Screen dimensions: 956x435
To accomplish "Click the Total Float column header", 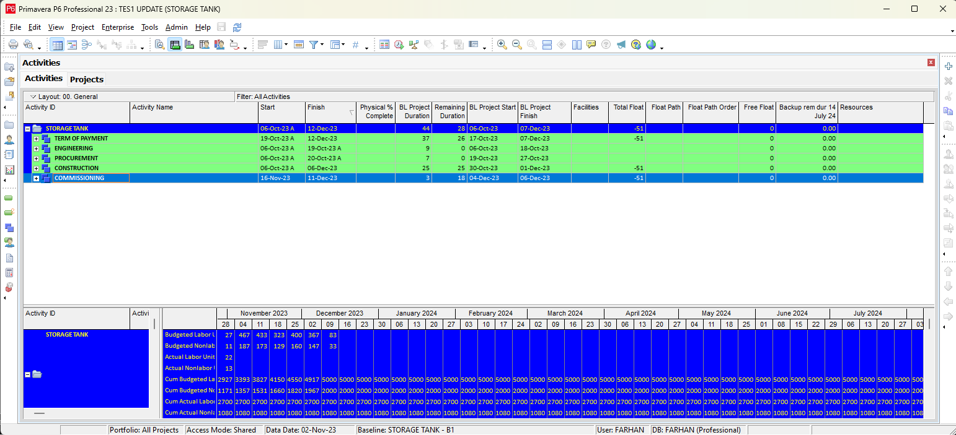I will 627,111.
